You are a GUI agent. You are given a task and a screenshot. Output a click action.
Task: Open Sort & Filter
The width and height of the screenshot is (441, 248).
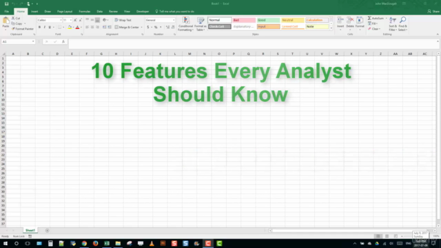[x=393, y=24]
